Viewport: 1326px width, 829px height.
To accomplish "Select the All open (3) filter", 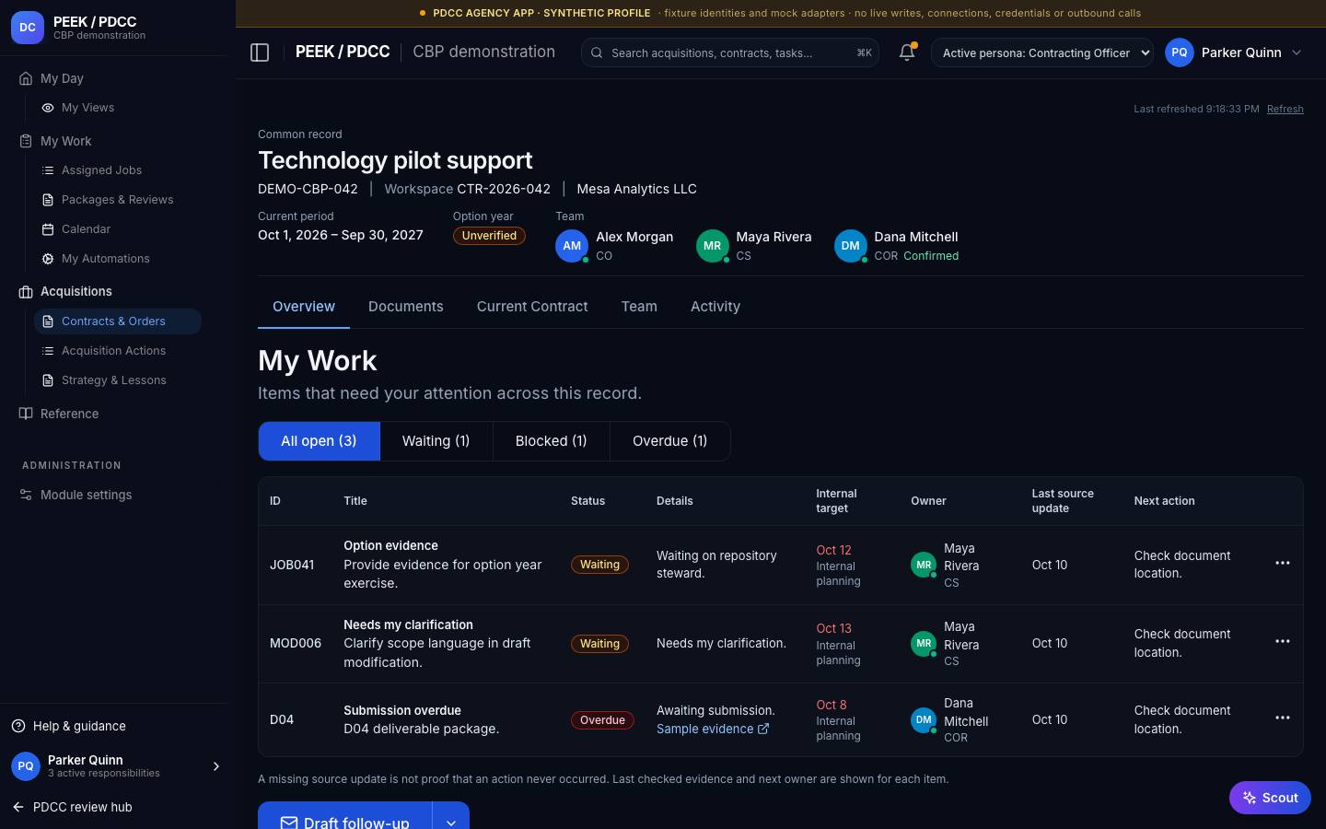I will pyautogui.click(x=319, y=441).
